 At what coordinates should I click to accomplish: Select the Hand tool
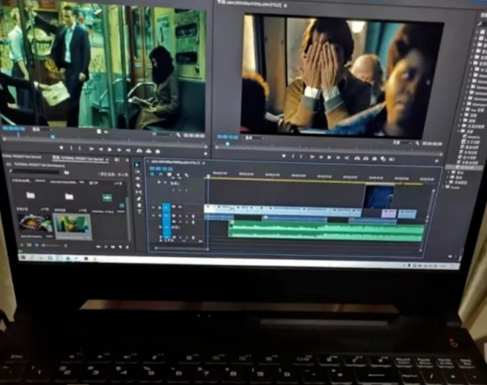(x=139, y=205)
